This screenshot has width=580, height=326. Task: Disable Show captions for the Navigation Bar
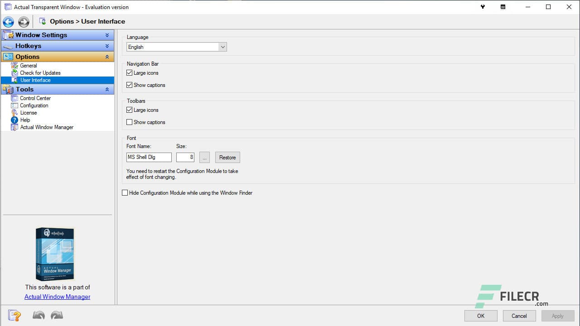(129, 85)
